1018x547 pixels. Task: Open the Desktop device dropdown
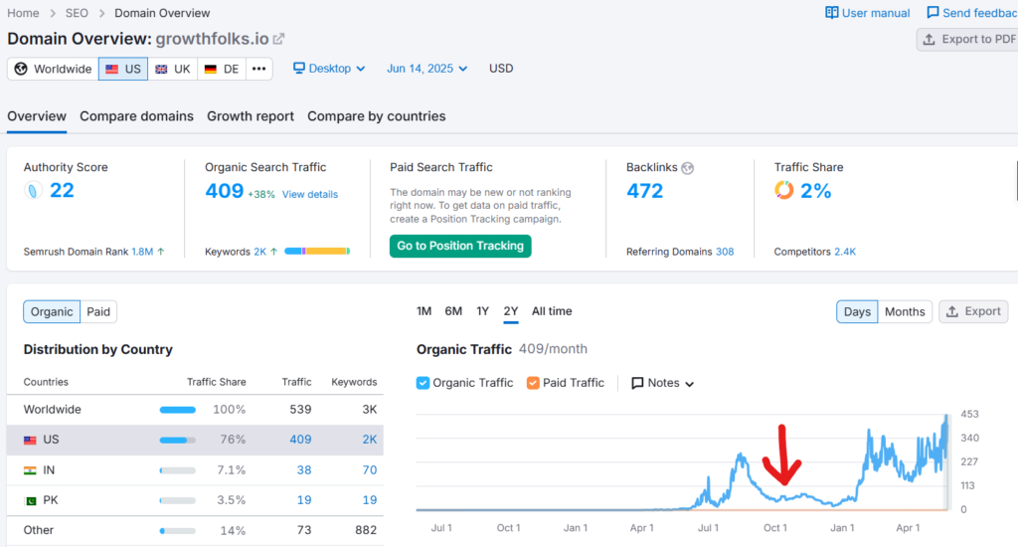[x=329, y=69]
